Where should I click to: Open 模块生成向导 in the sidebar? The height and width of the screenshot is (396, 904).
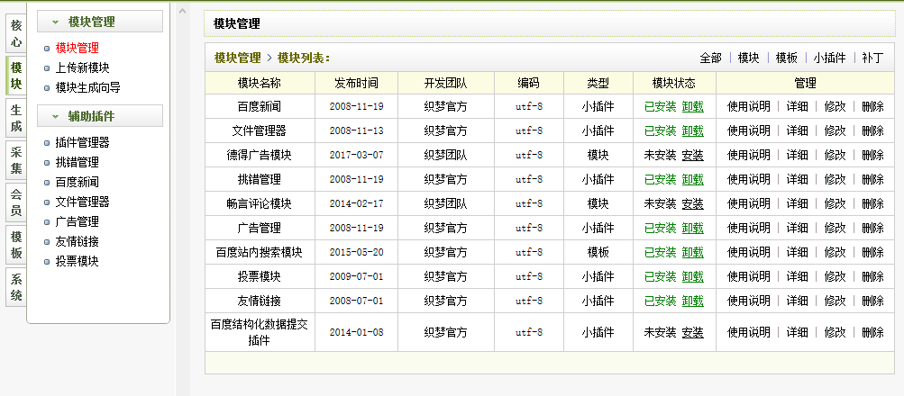coord(87,87)
